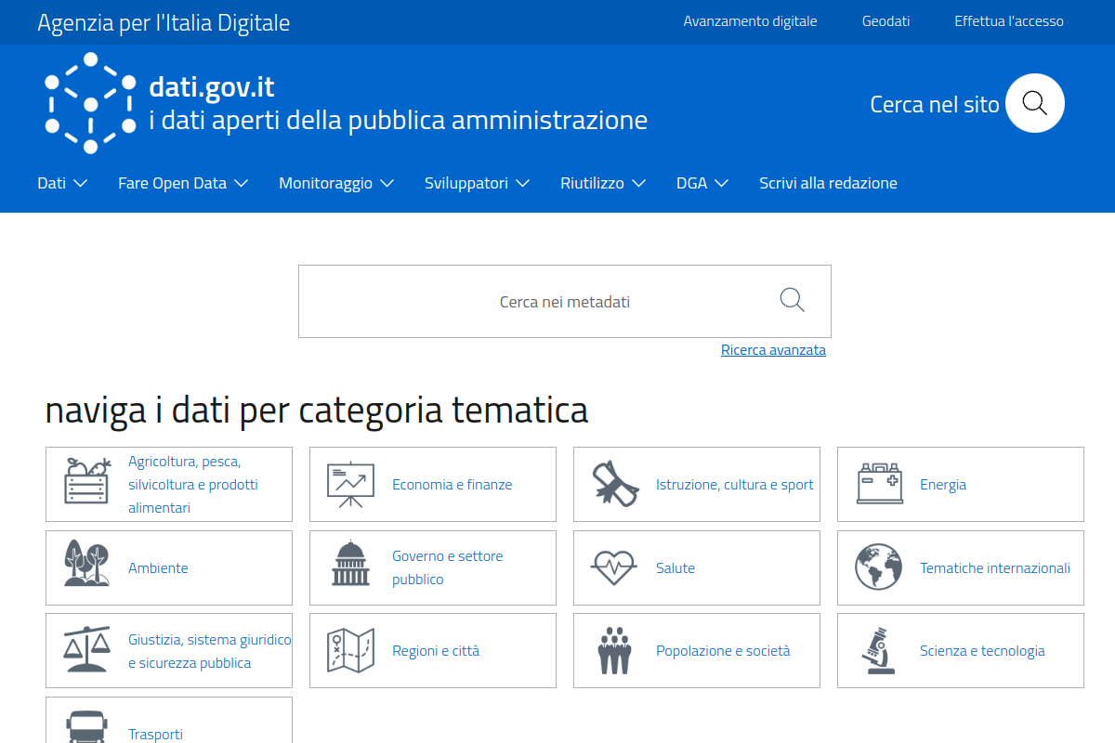This screenshot has height=743, width=1115.
Task: Open the Fare Open Data menu label
Action: pos(172,183)
